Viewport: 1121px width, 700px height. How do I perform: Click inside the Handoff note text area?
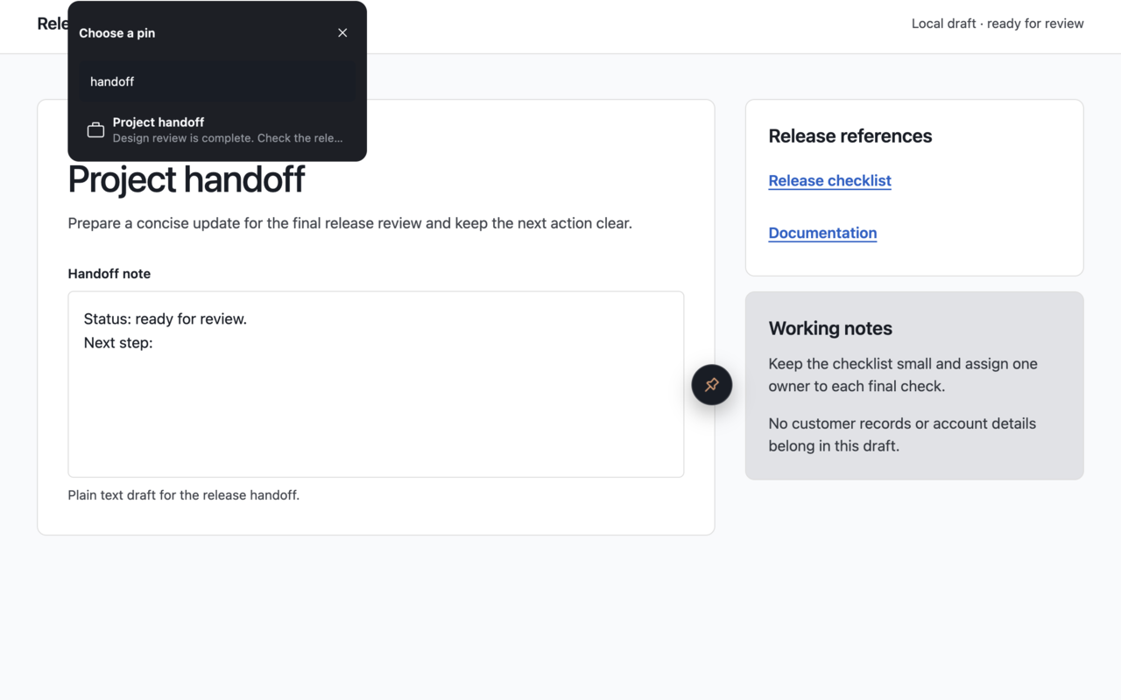click(x=376, y=384)
